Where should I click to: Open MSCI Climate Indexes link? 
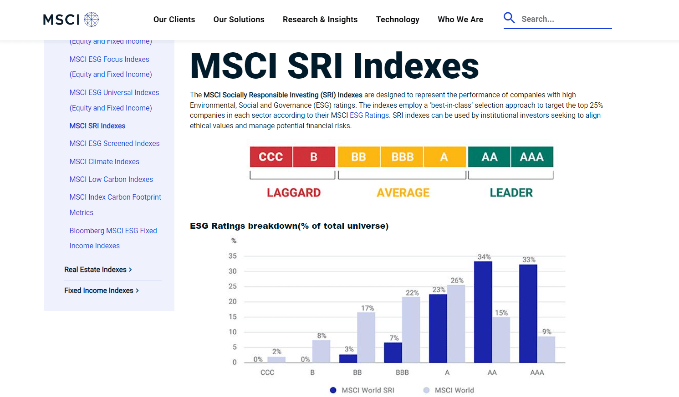pyautogui.click(x=104, y=162)
